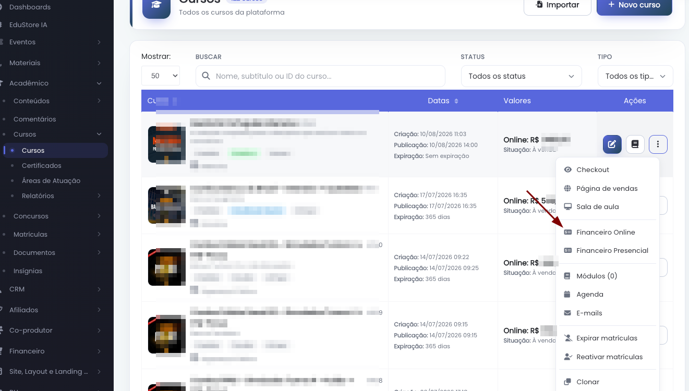Click the user-check icon beside Reativar matrículas
The width and height of the screenshot is (689, 391).
pos(568,357)
